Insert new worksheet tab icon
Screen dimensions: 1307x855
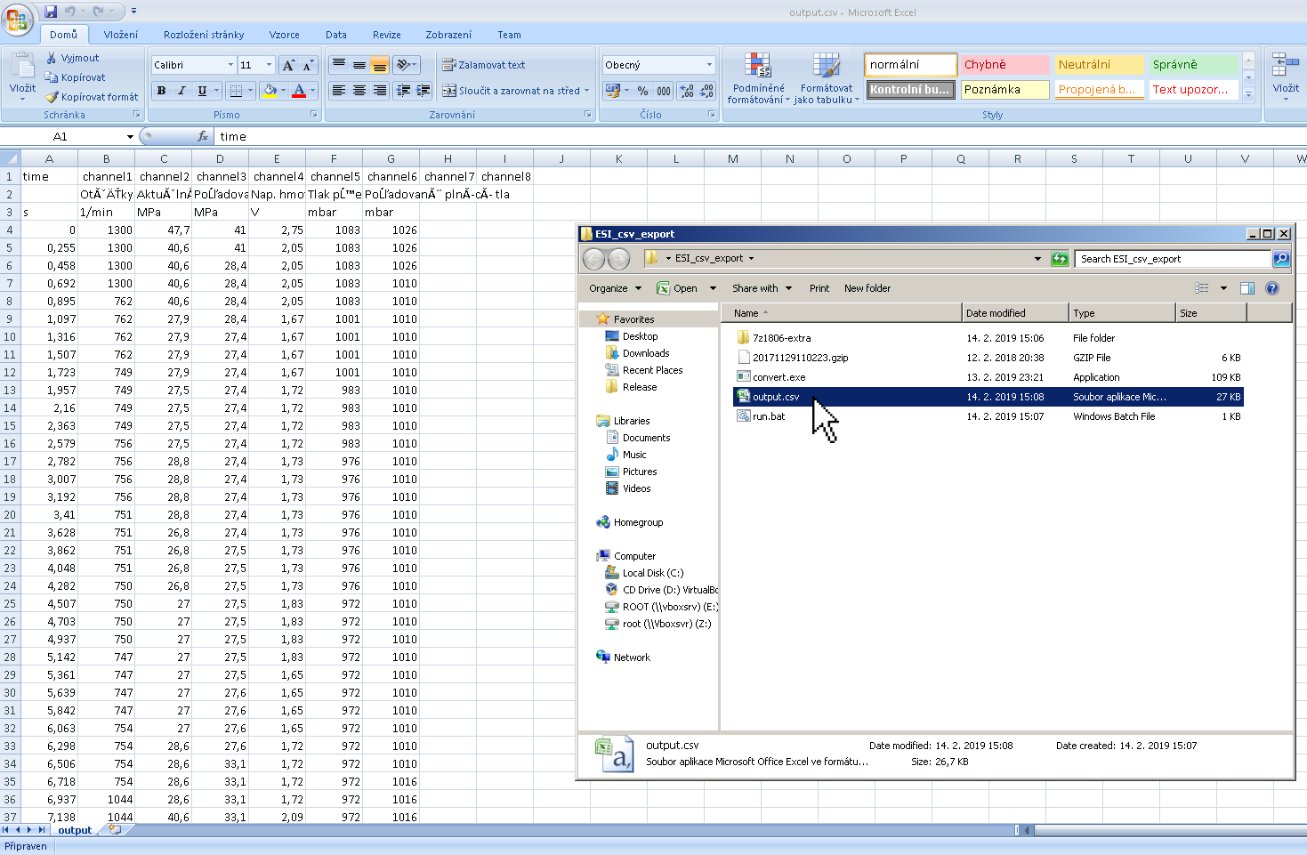(115, 829)
